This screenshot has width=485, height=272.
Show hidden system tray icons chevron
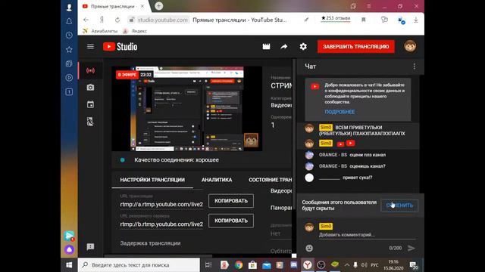(347, 265)
